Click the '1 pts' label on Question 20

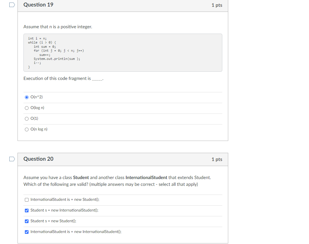pyautogui.click(x=217, y=159)
